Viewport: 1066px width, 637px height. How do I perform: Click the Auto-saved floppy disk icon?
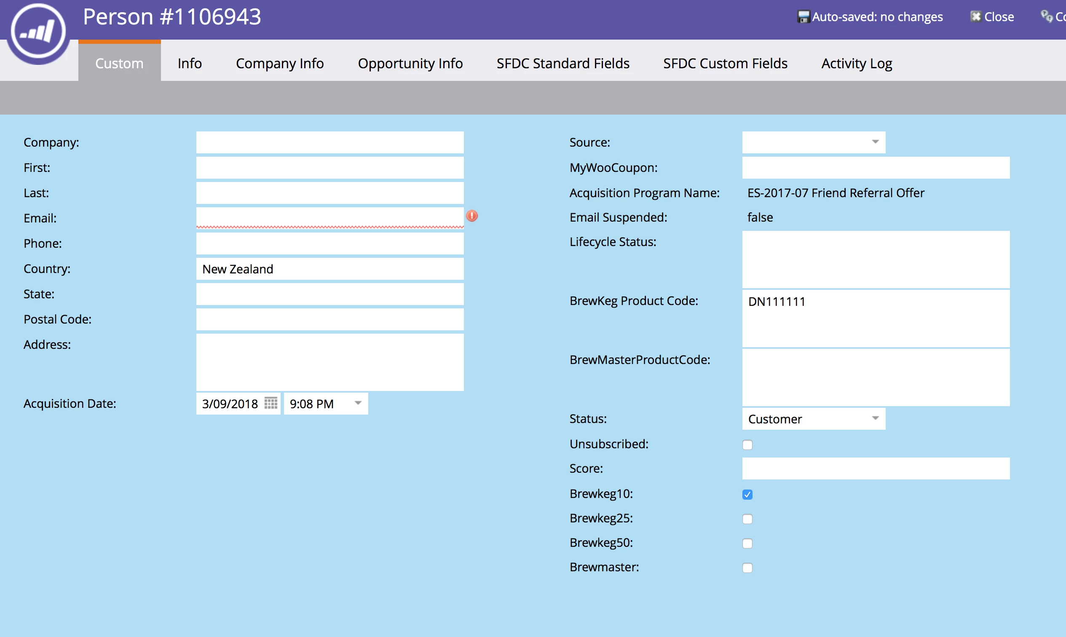coord(803,17)
